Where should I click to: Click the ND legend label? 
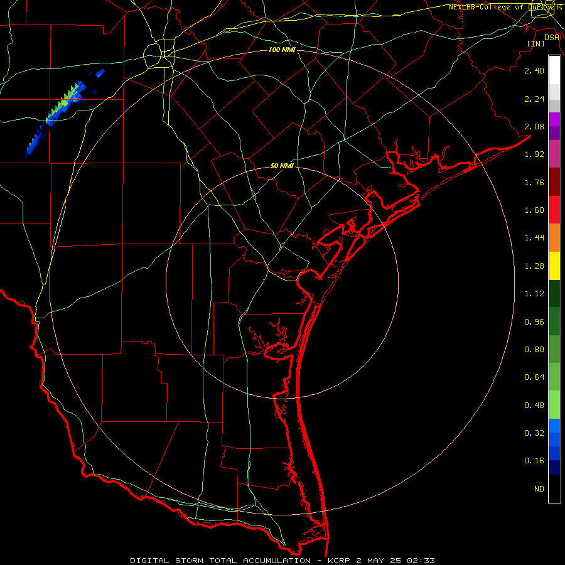coord(539,489)
